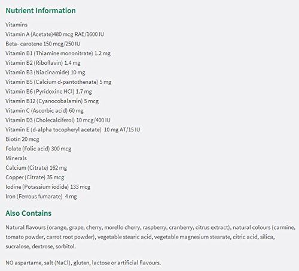Click the Vitamin C Ascorbic acid line
The height and width of the screenshot is (271, 299).
44,110
